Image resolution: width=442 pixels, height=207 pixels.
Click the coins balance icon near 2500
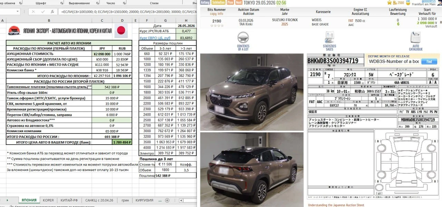point(395,2)
